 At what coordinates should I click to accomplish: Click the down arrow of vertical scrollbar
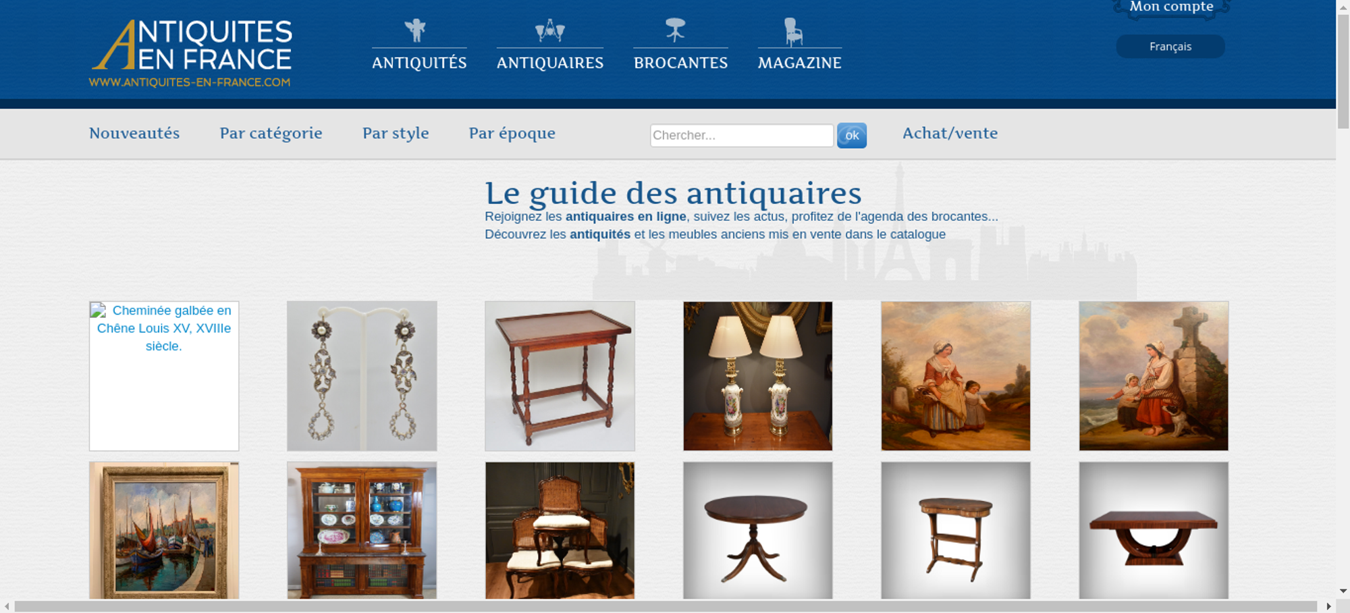1343,591
